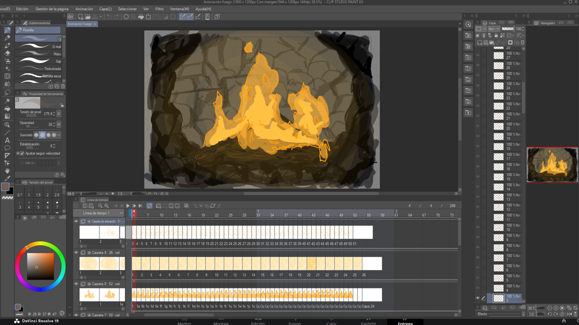Hide Carpeta 9 track visibility
This screenshot has height=325, width=579.
click(76, 253)
